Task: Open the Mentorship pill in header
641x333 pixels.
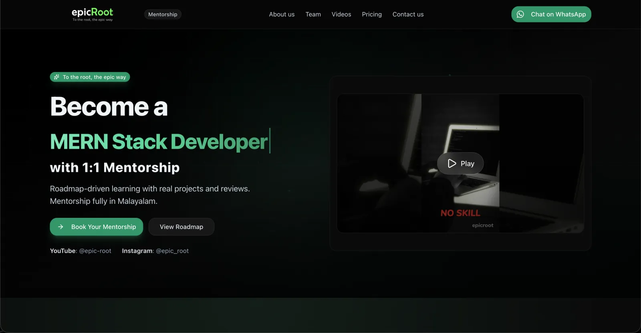Action: [163, 14]
